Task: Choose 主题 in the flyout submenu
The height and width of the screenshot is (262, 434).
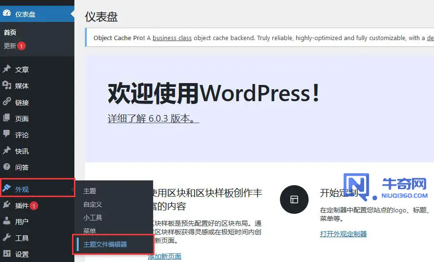Action: (90, 191)
